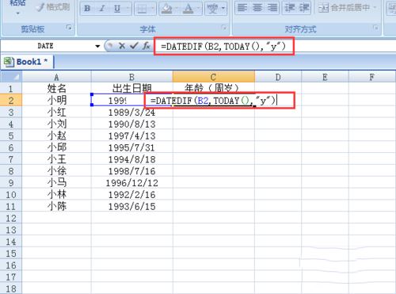Select column C header
Viewport: 396px width, 294px height.
(x=214, y=77)
